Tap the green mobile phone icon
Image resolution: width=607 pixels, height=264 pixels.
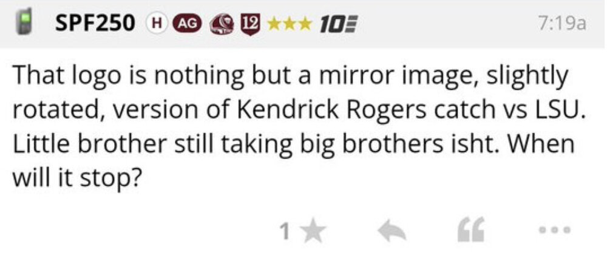(x=26, y=23)
